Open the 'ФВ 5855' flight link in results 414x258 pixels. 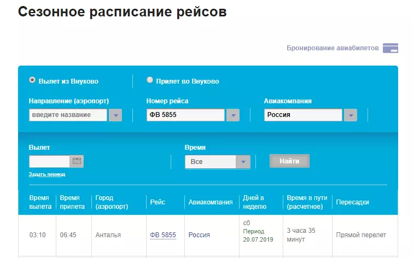coord(163,235)
